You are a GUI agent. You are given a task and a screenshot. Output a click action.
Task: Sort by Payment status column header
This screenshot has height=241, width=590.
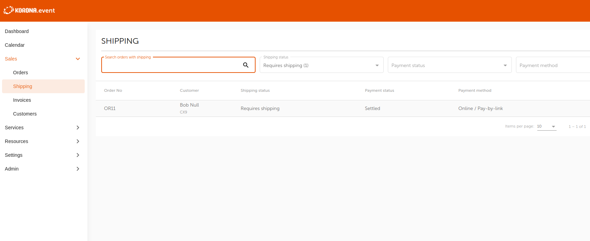tap(380, 90)
